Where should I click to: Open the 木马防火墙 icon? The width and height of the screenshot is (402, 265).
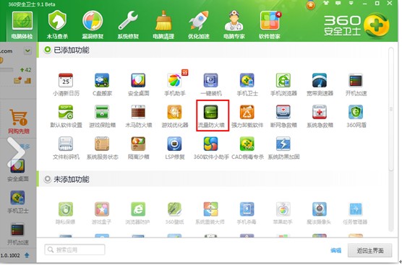138,116
